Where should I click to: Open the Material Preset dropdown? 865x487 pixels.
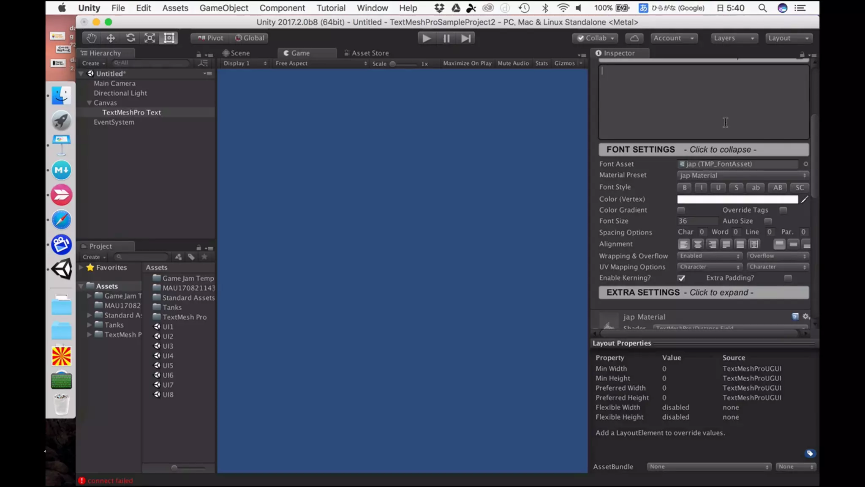[x=743, y=175]
